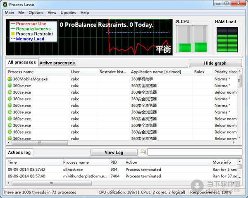Click actions log scroll-left arrow
248x198 pixels.
(x=9, y=183)
